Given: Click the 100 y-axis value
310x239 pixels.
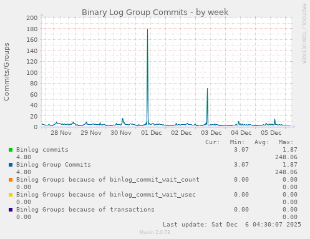Looking at the screenshot, I should (x=32, y=72).
